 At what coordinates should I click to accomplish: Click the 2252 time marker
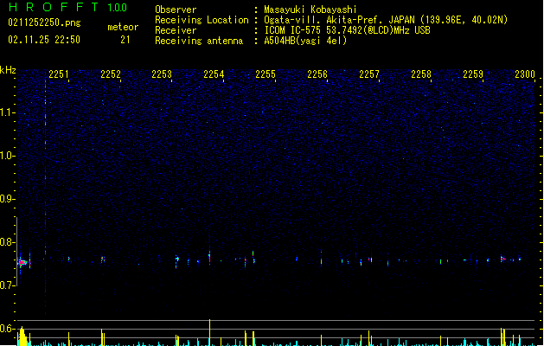coord(111,74)
